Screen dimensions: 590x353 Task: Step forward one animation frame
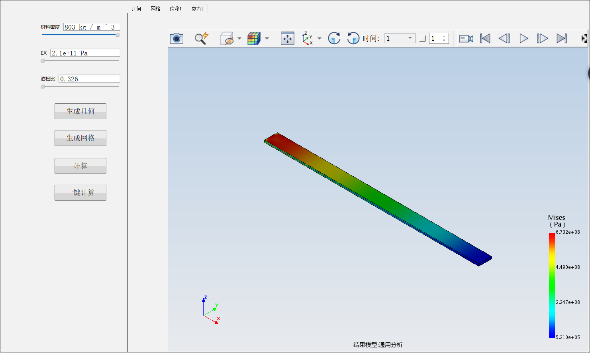(543, 38)
